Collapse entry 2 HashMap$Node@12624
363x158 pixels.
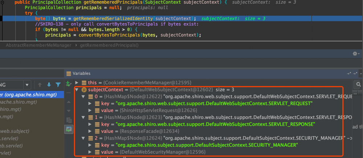[x=83, y=138]
